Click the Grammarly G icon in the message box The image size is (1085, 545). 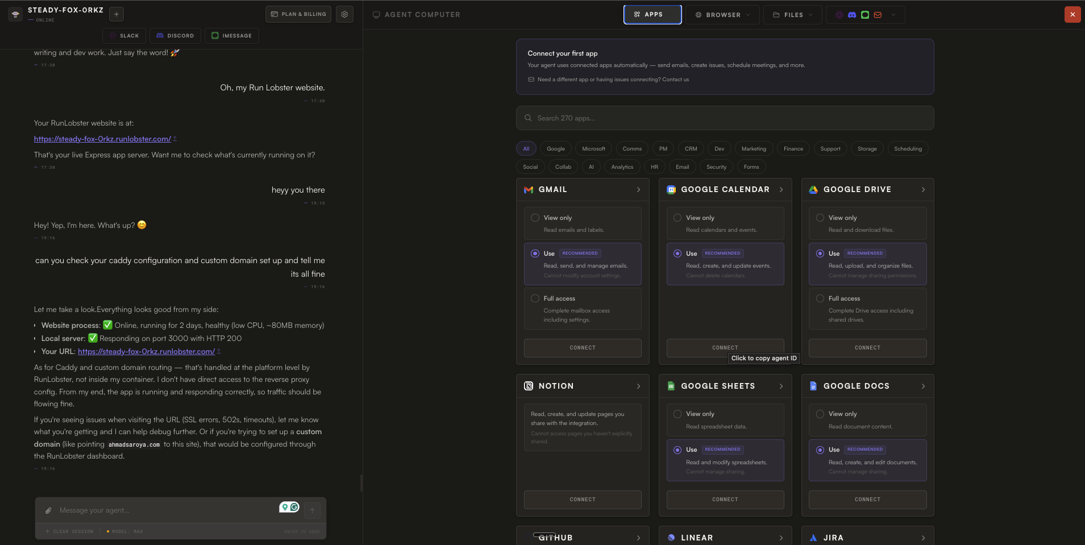coord(294,507)
